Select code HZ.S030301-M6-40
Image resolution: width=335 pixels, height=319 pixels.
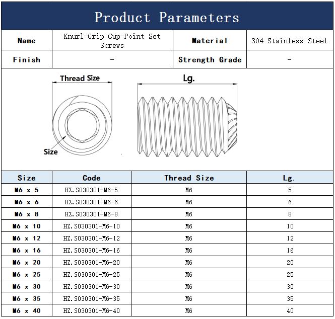coord(91,311)
